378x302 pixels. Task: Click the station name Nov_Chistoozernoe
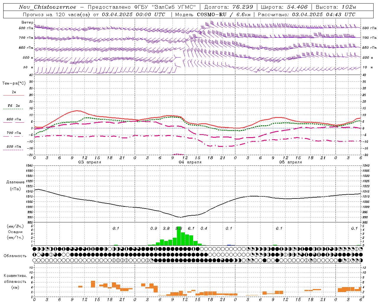(x=47, y=7)
